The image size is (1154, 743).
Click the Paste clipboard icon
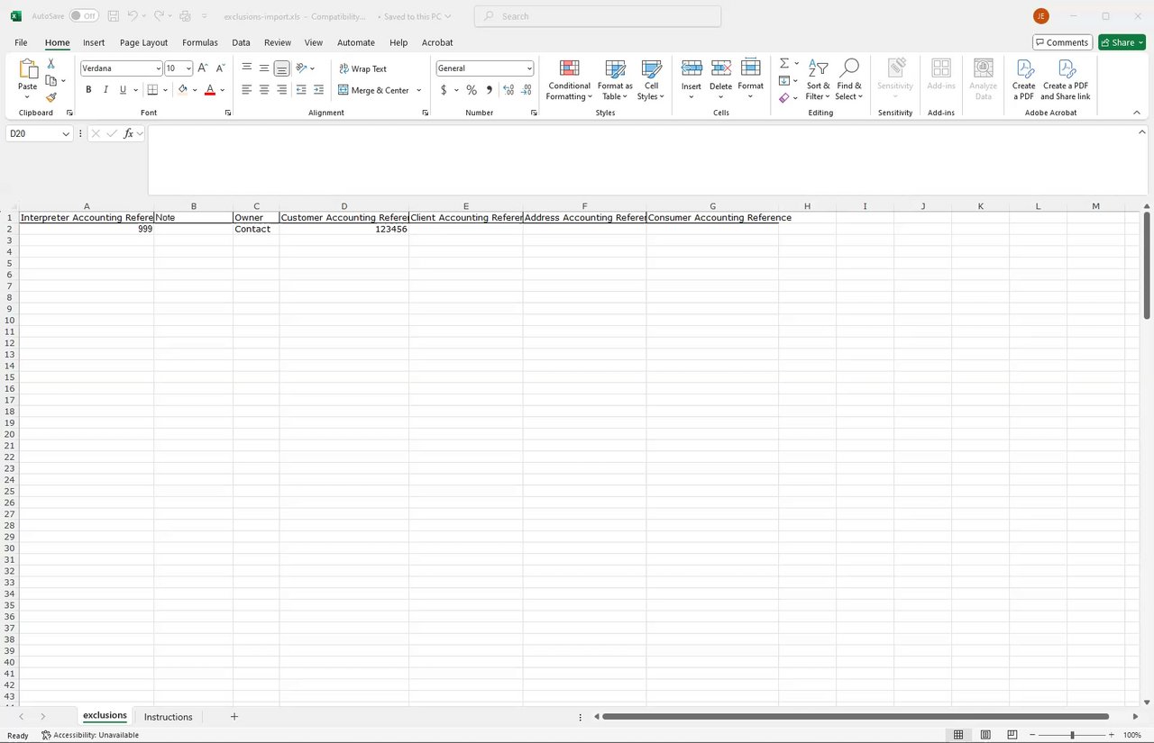pyautogui.click(x=28, y=69)
